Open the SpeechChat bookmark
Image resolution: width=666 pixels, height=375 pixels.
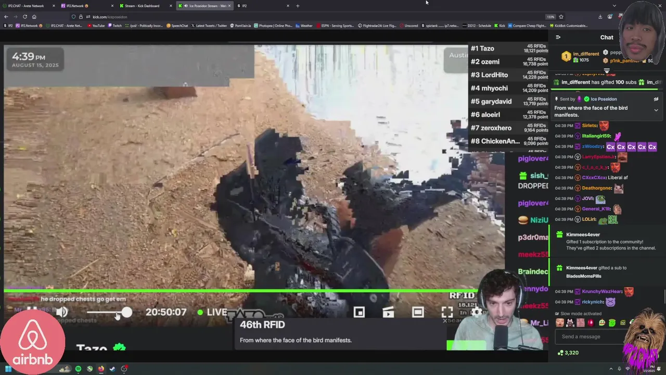tap(177, 26)
